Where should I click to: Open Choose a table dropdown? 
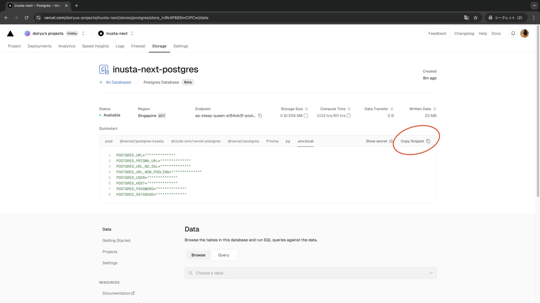310,273
